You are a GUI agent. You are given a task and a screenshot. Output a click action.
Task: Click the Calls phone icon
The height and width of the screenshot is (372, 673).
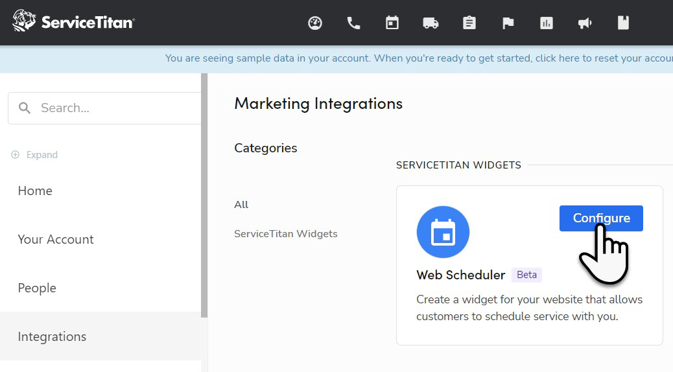pyautogui.click(x=353, y=23)
